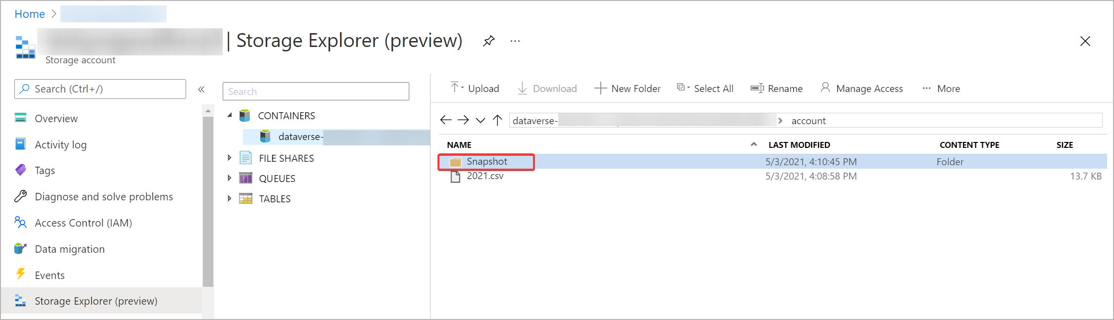Click the wrench Diagnose icon
The width and height of the screenshot is (1114, 320).
pos(20,196)
